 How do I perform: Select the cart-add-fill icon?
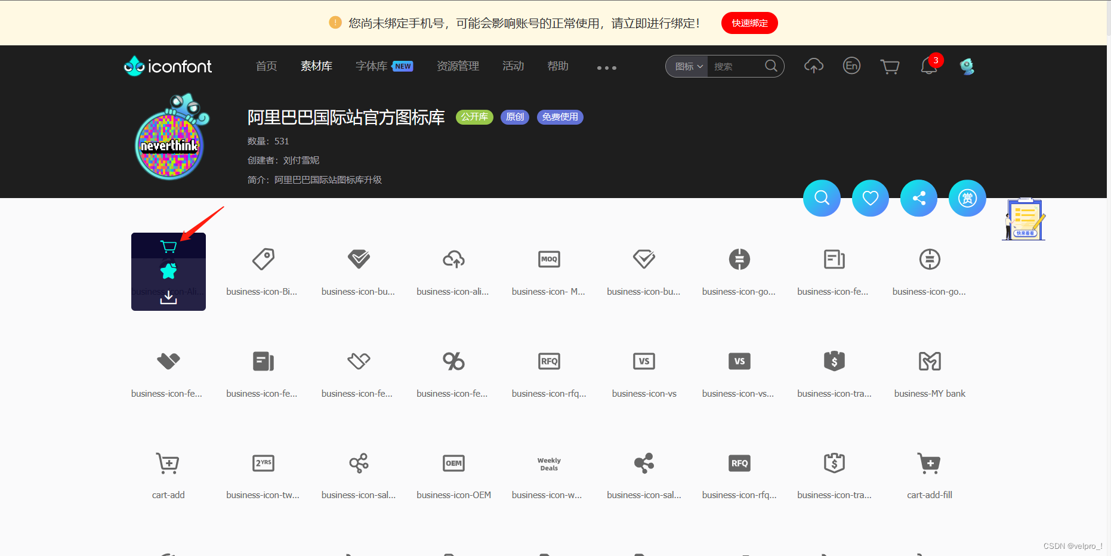point(930,464)
